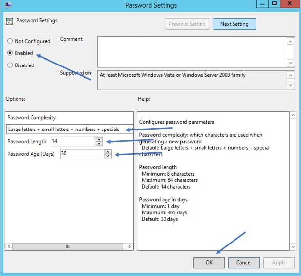The width and height of the screenshot is (301, 276).
Task: Click the Apply button
Action: (279, 262)
